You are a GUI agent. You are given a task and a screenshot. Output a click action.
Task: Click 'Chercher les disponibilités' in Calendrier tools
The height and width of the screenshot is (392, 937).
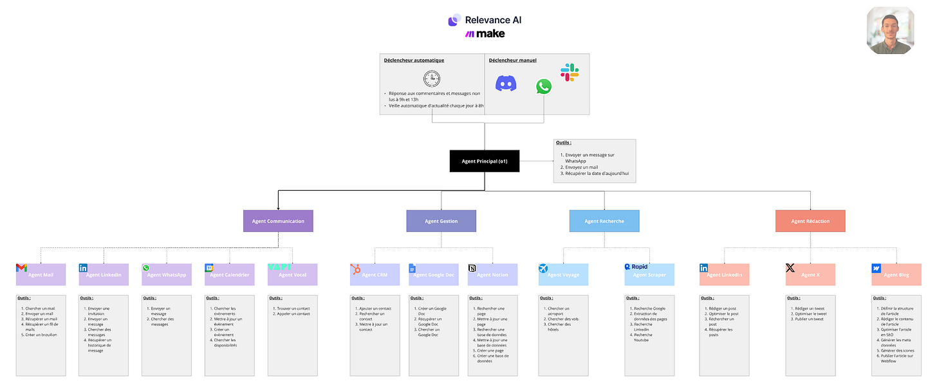pos(226,343)
